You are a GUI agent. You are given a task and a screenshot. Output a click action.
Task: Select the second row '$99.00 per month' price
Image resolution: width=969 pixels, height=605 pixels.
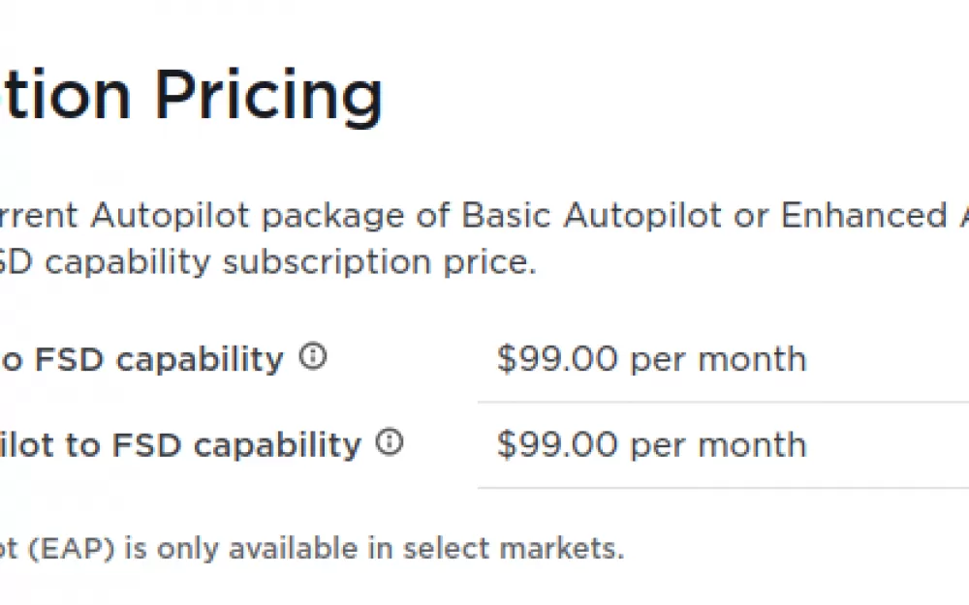click(652, 444)
